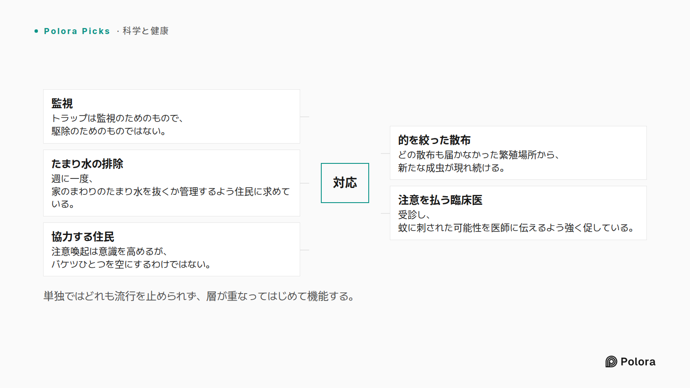
Task: Click the Polora logo icon
Action: click(611, 362)
